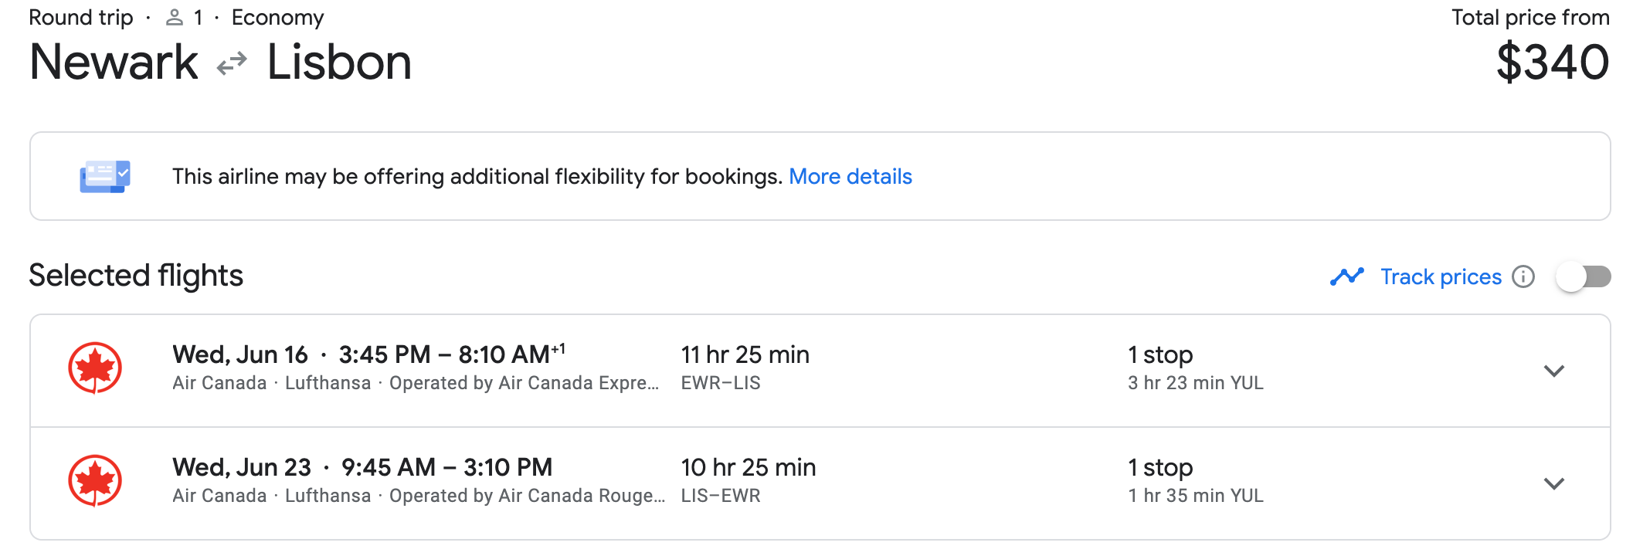Select the Economy class label

pos(278,18)
